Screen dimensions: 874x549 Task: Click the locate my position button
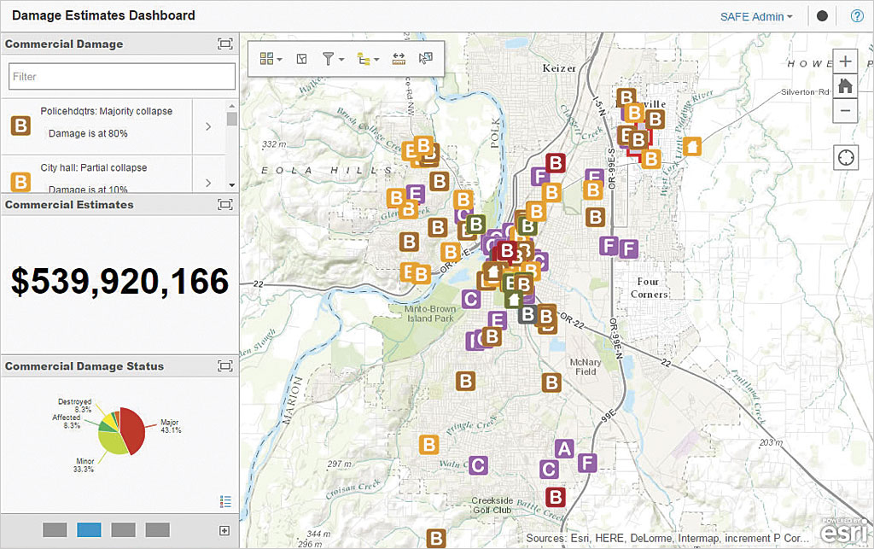pyautogui.click(x=845, y=158)
